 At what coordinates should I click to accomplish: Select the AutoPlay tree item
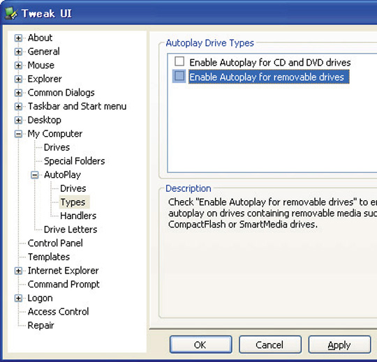click(x=62, y=175)
